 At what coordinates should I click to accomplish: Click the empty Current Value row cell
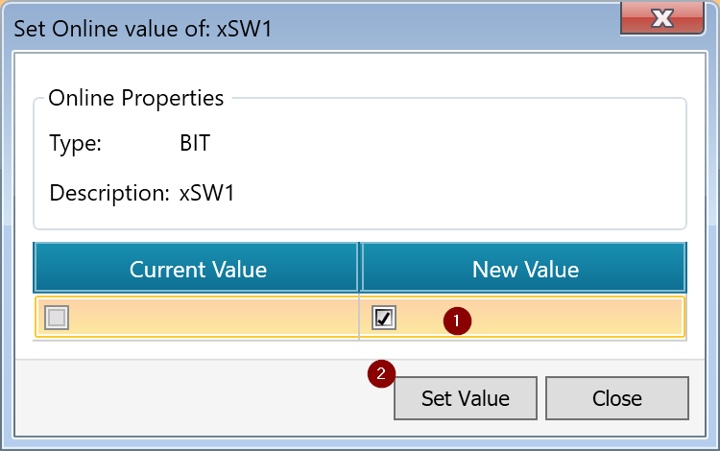(211, 318)
